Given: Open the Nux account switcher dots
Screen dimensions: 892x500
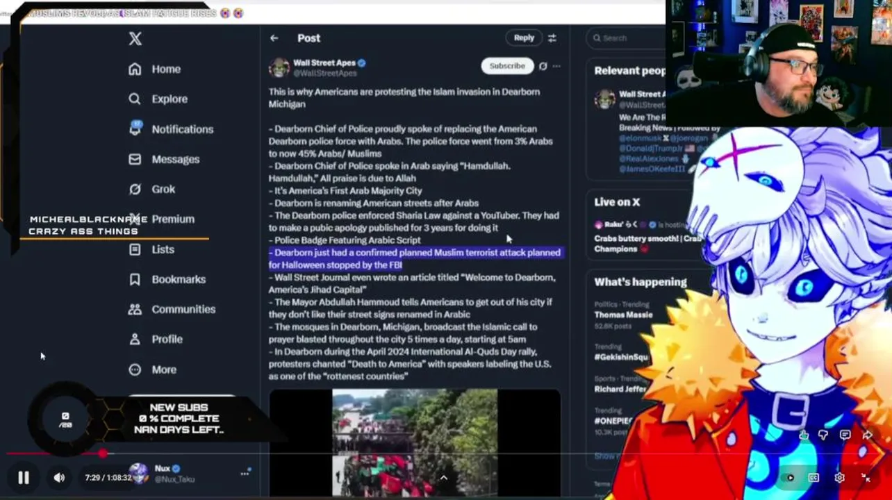Looking at the screenshot, I should (245, 473).
